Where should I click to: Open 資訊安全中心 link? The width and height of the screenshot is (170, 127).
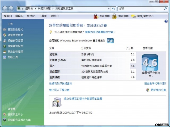(15, 115)
